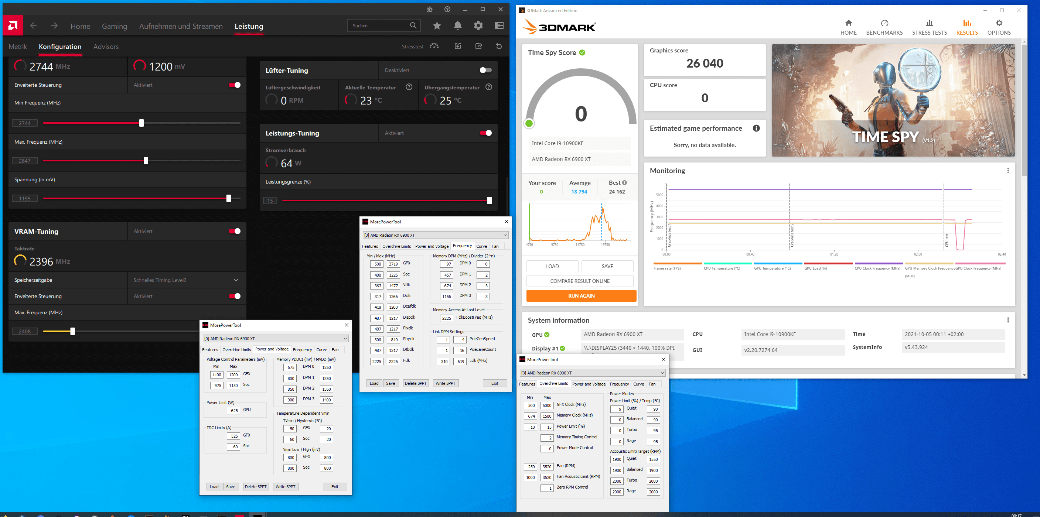Open the Radeon help question mark icon
1040x517 pixels.
click(447, 9)
